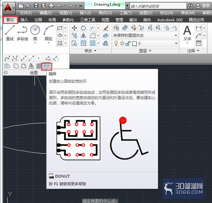This screenshot has height=203, width=212.
Task: Click the Rectangle tool icon
Action: 60,28
